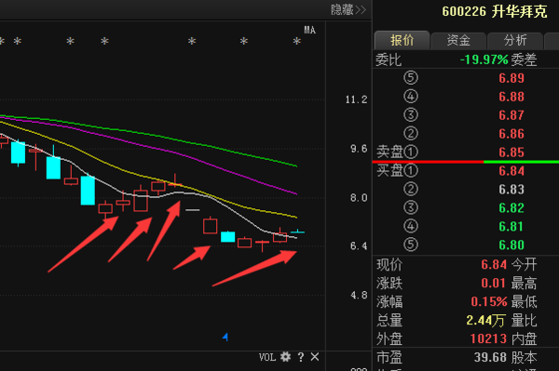Select buy level ⑤ price 6.80
Viewport: 559px width, 371px height.
pos(511,245)
